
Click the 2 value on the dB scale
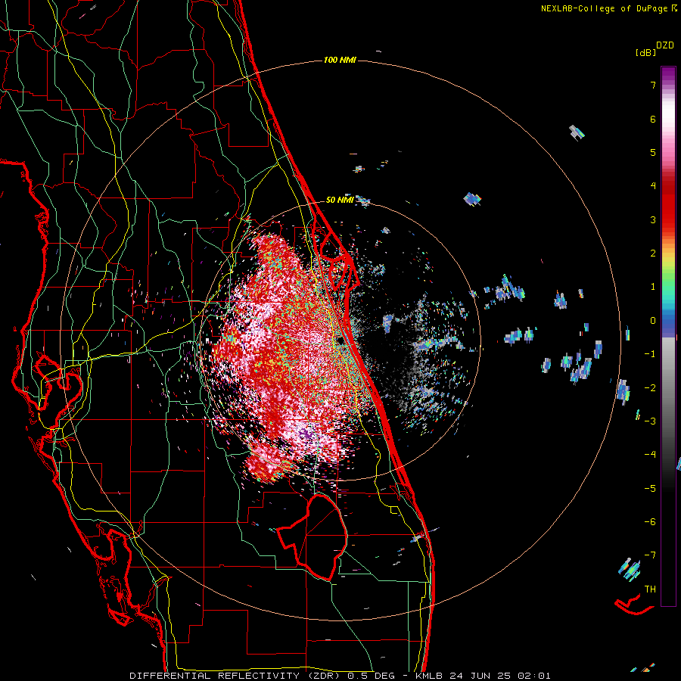tap(653, 253)
